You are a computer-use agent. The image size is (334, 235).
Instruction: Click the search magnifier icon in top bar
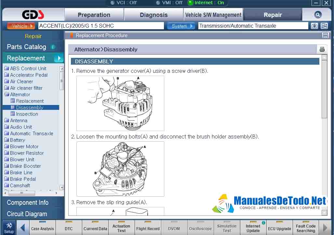318,15
